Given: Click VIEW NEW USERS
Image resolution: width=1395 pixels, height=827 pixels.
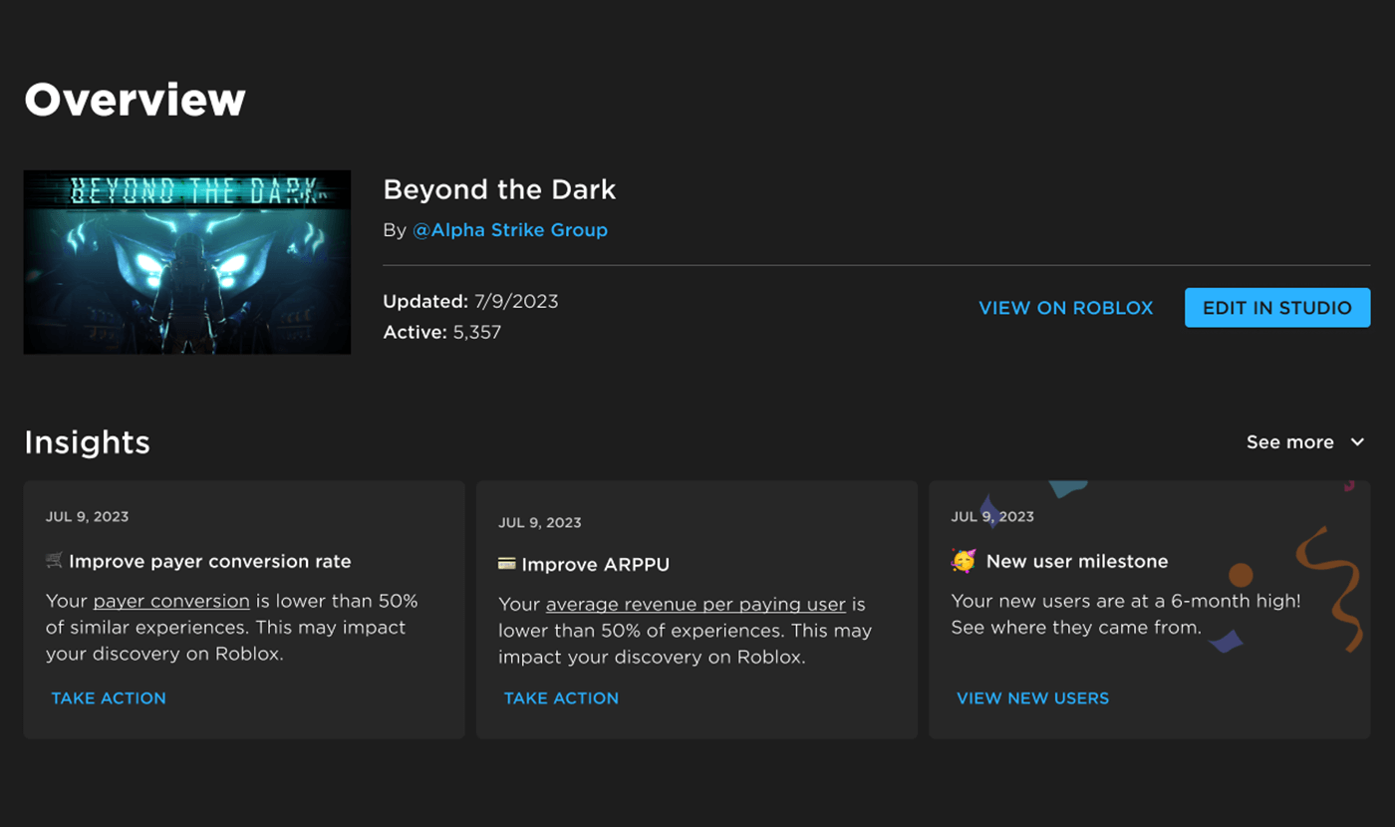Looking at the screenshot, I should 1032,698.
